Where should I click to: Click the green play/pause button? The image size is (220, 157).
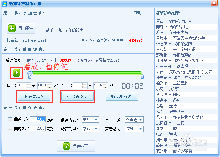click(x=17, y=73)
